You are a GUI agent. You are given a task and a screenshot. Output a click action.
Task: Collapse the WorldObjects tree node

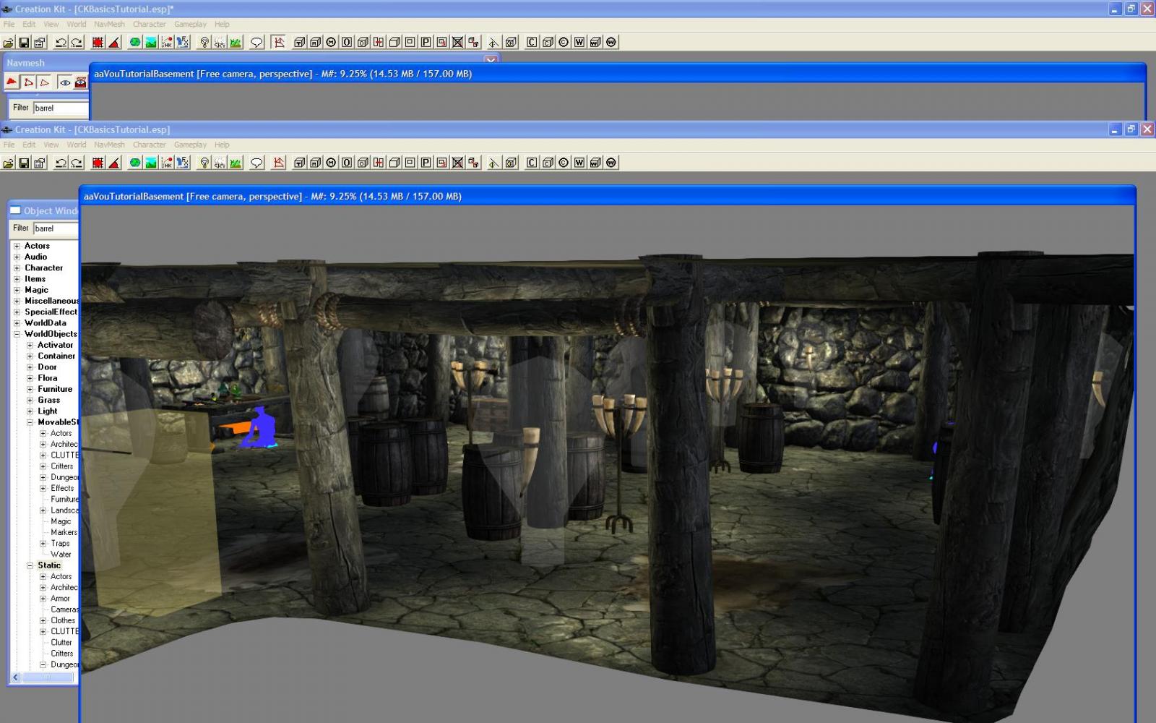coord(17,334)
